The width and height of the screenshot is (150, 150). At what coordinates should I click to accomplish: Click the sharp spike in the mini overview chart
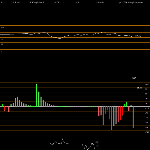click(62, 139)
